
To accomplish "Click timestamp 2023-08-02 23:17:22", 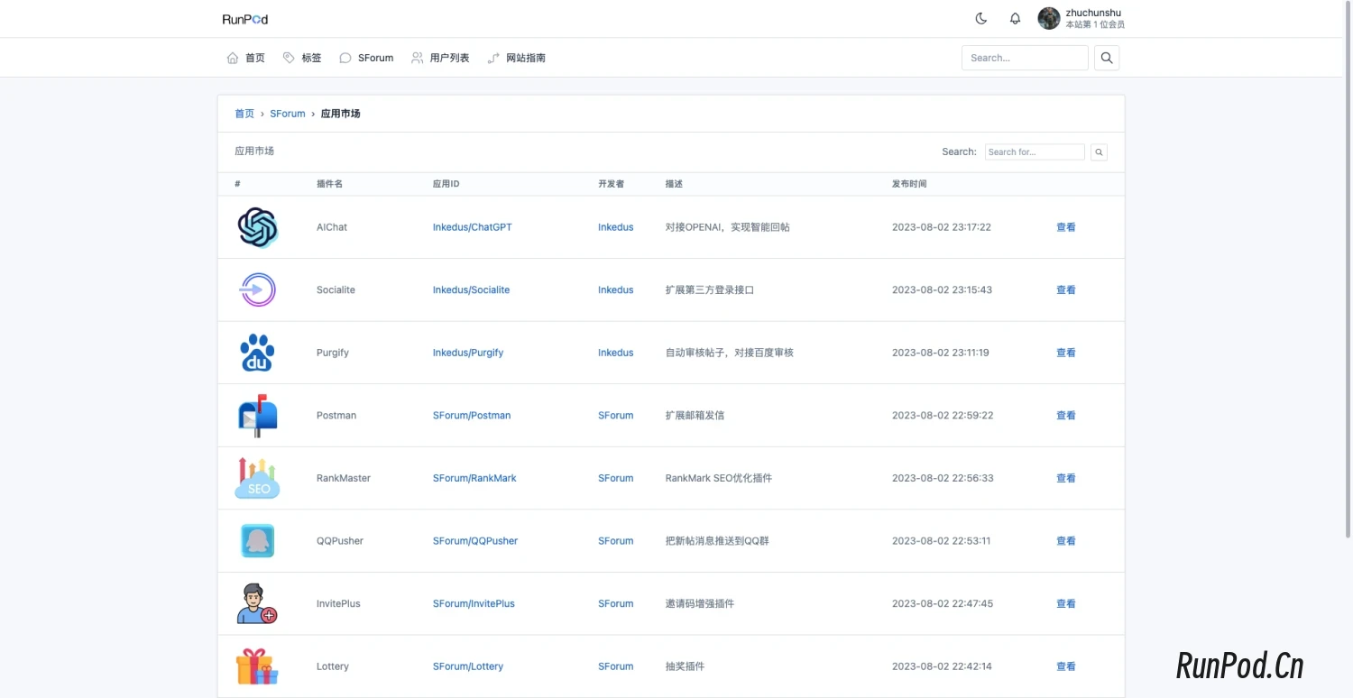I will point(942,227).
